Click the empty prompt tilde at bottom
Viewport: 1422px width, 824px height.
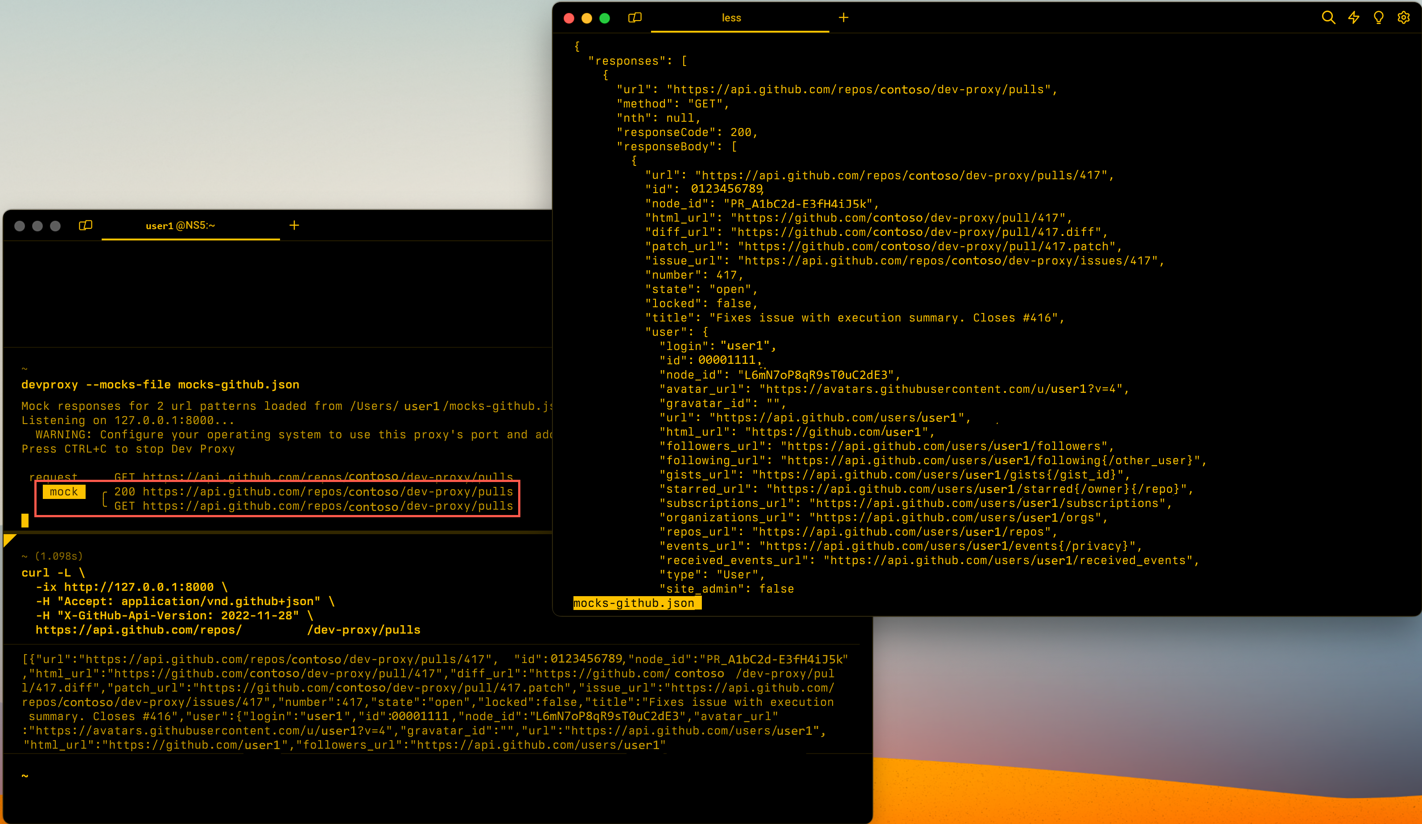click(x=25, y=775)
